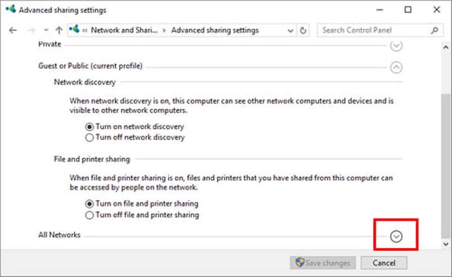Select Turn on network discovery
Image resolution: width=452 pixels, height=277 pixels.
pyautogui.click(x=89, y=127)
